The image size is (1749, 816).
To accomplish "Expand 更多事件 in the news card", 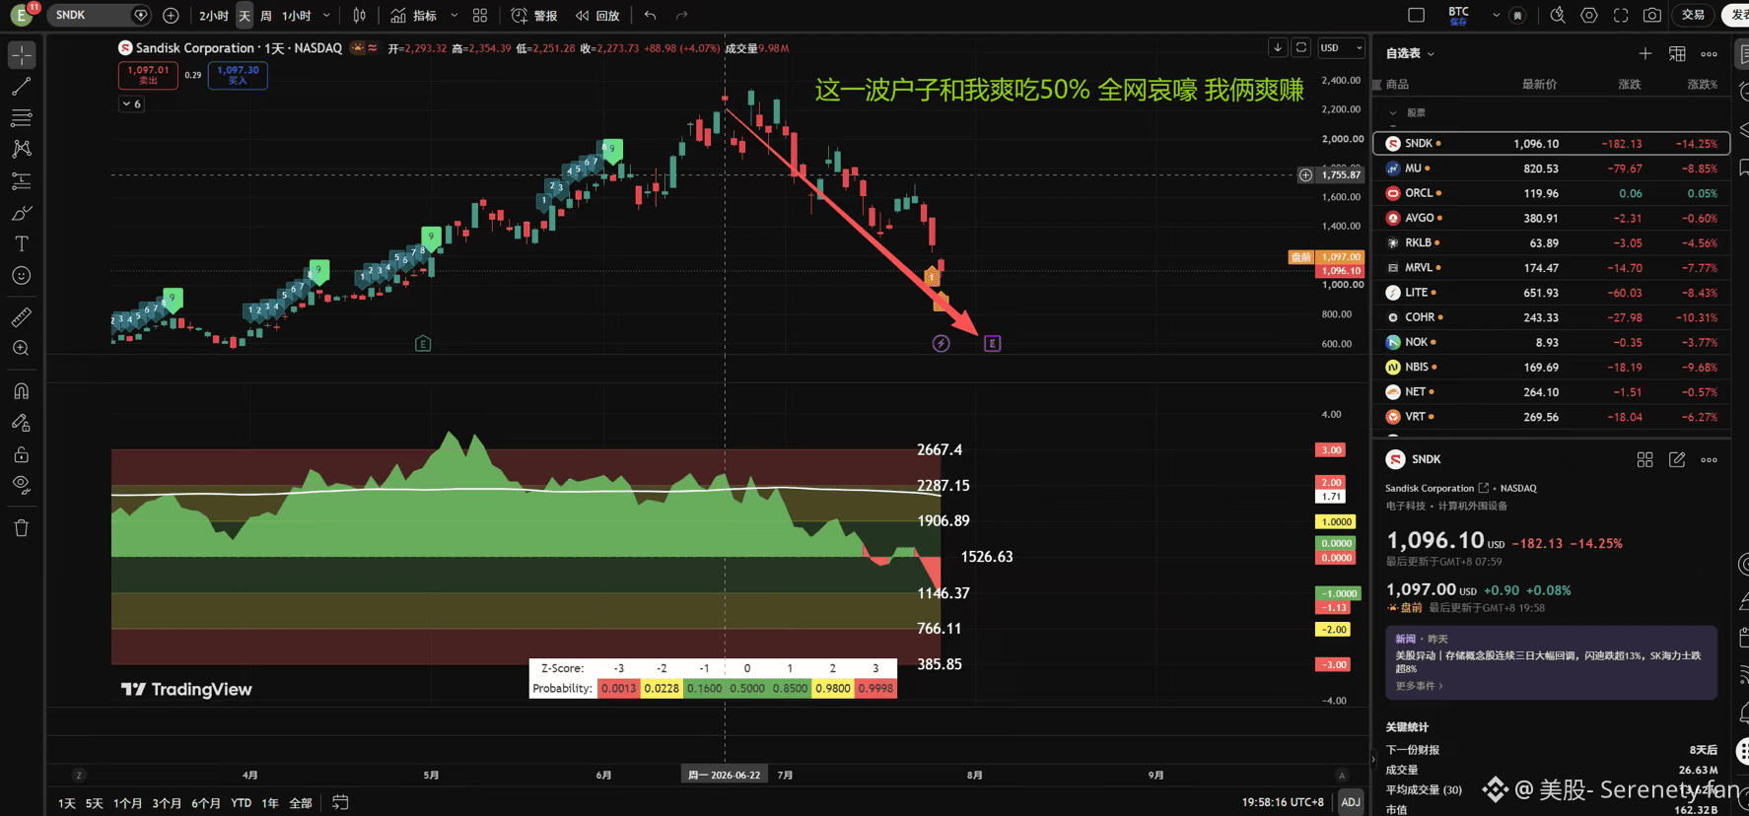I will pos(1419,686).
